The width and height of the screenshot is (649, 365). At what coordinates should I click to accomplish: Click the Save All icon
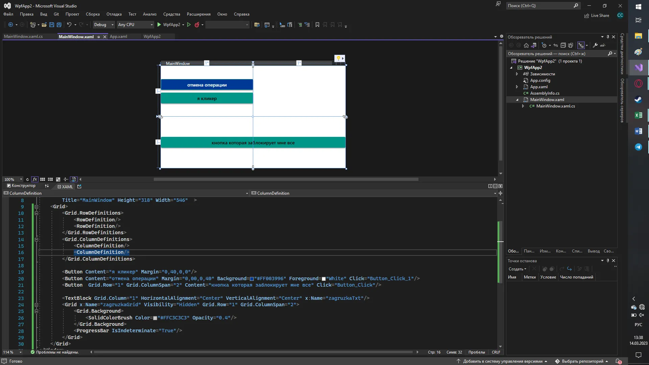pyautogui.click(x=59, y=25)
